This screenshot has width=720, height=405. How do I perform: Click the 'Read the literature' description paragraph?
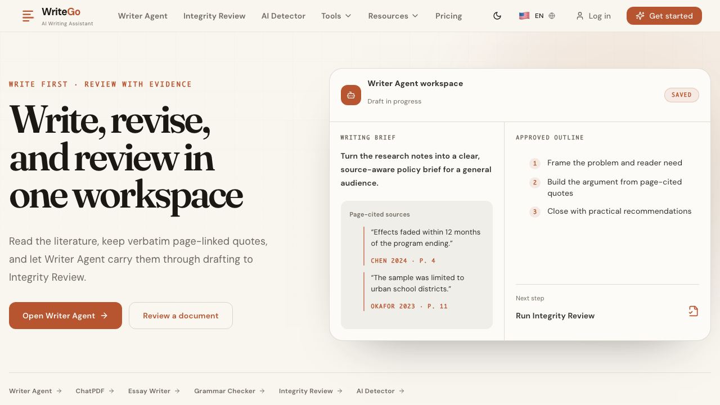click(x=138, y=259)
